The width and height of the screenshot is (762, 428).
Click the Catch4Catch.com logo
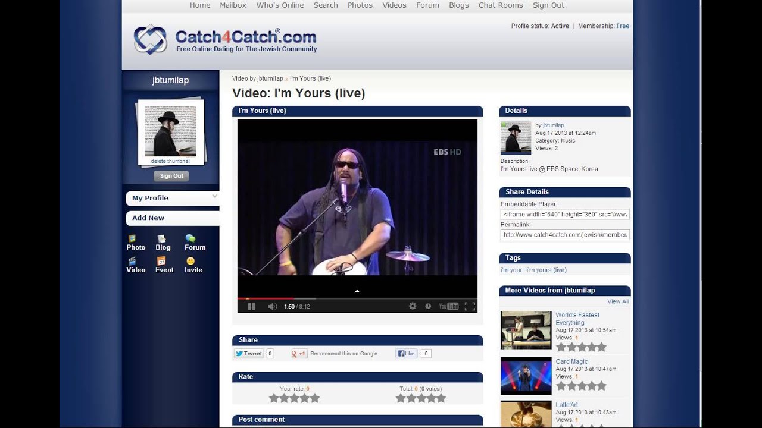[225, 40]
